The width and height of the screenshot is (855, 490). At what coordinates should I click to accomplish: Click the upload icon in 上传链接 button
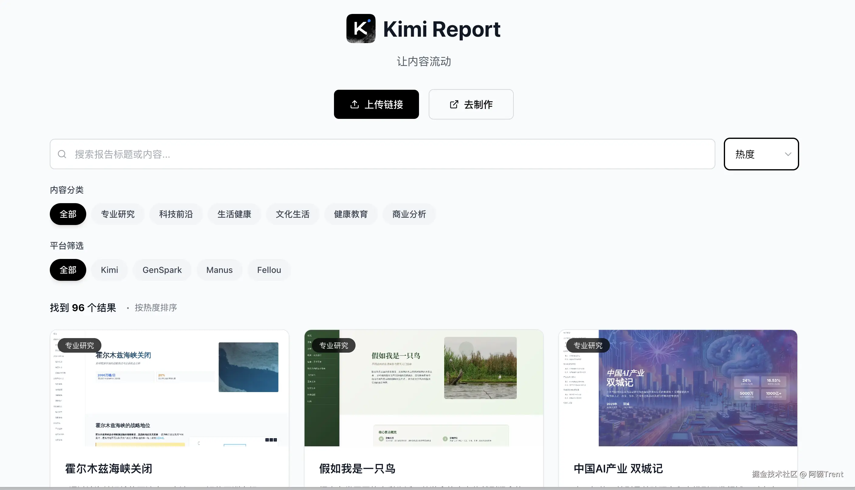[x=354, y=104]
